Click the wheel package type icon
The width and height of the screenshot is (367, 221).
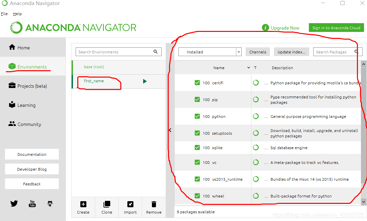256,196
